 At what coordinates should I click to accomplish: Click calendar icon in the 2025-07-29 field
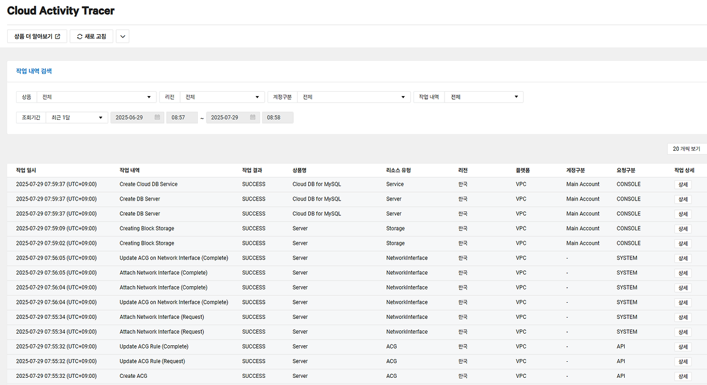point(252,117)
